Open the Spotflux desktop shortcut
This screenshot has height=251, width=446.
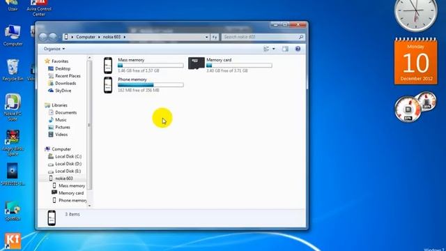pyautogui.click(x=13, y=211)
